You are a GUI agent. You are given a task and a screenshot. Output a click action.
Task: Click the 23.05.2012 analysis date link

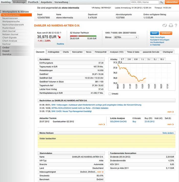point(149,122)
